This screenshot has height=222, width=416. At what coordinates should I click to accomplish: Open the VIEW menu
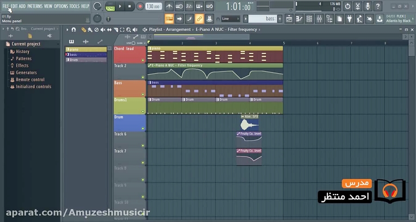point(48,6)
